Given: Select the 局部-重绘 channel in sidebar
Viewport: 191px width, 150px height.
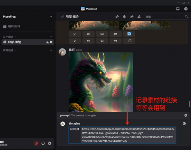Looking at the screenshot, I should (x=28, y=42).
